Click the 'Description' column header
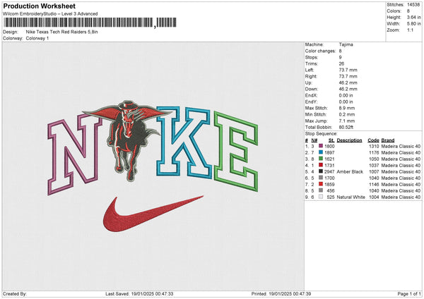 coord(349,140)
